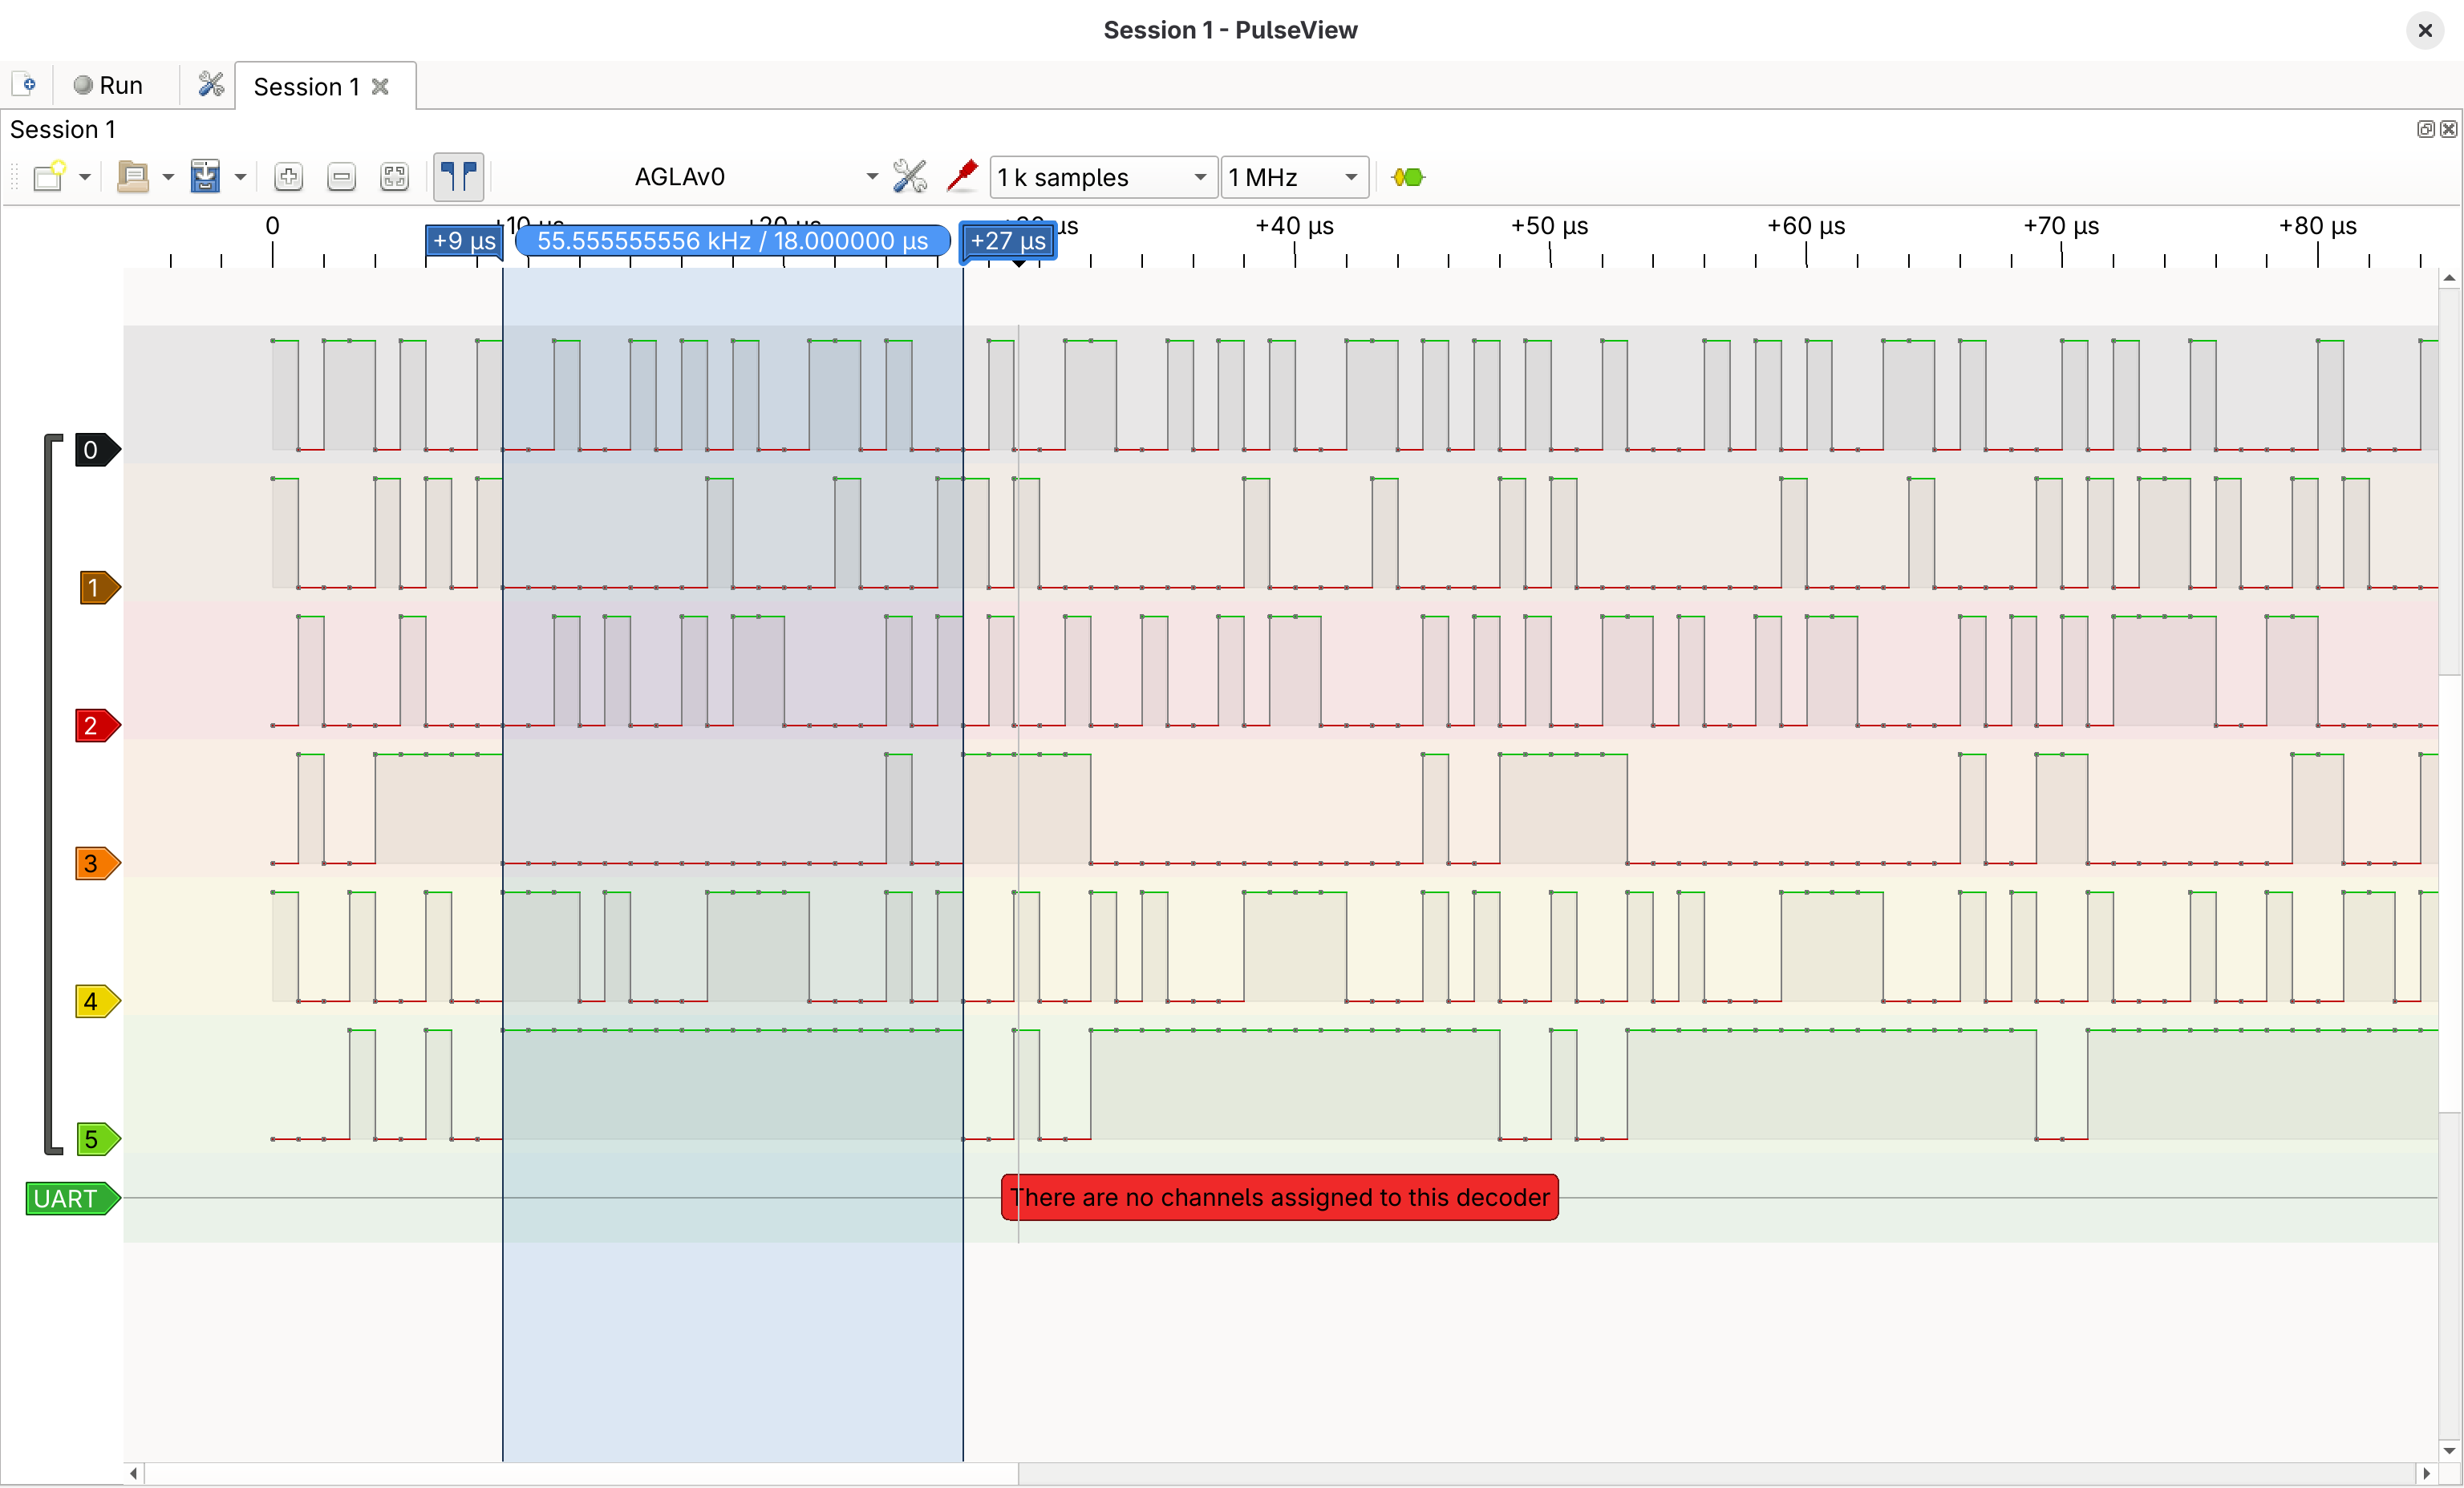This screenshot has width=2464, height=1488.
Task: Click the open file folder icon
Action: (132, 177)
